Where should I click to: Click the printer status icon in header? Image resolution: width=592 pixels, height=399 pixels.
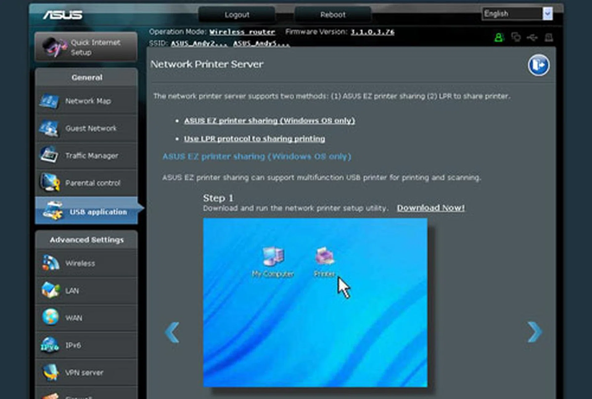tap(549, 37)
